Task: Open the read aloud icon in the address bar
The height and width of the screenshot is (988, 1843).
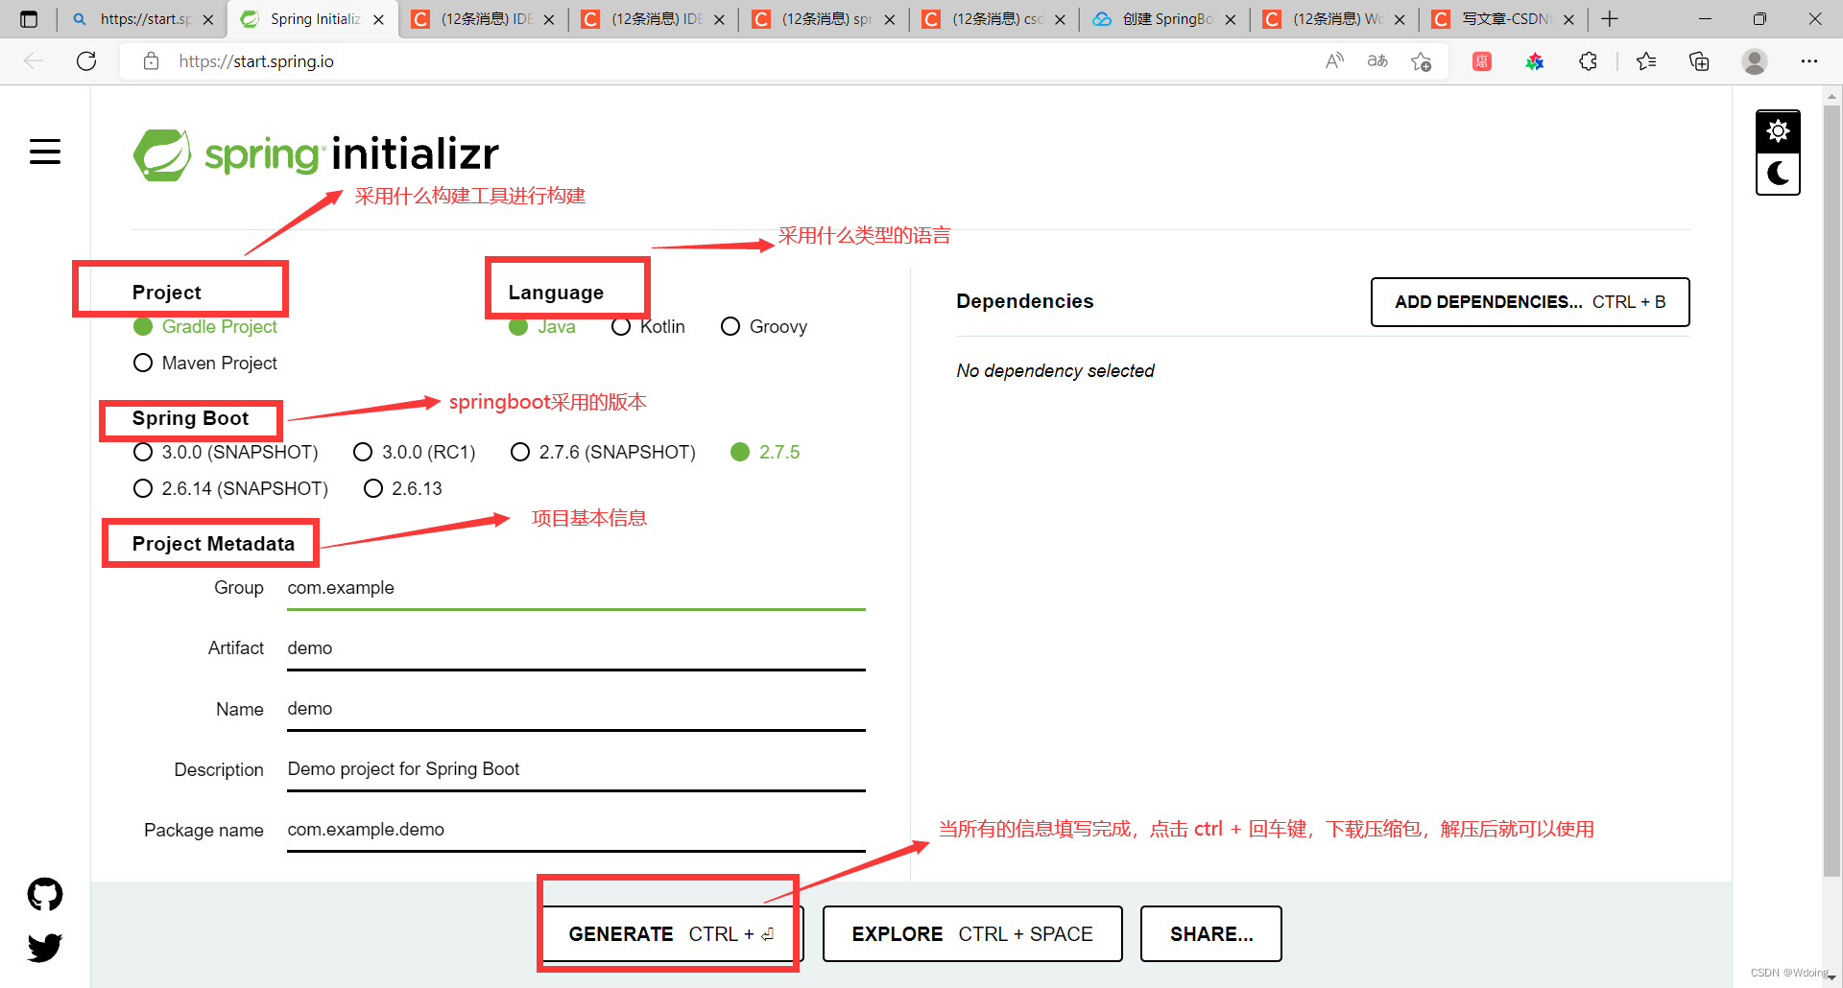Action: tap(1334, 61)
